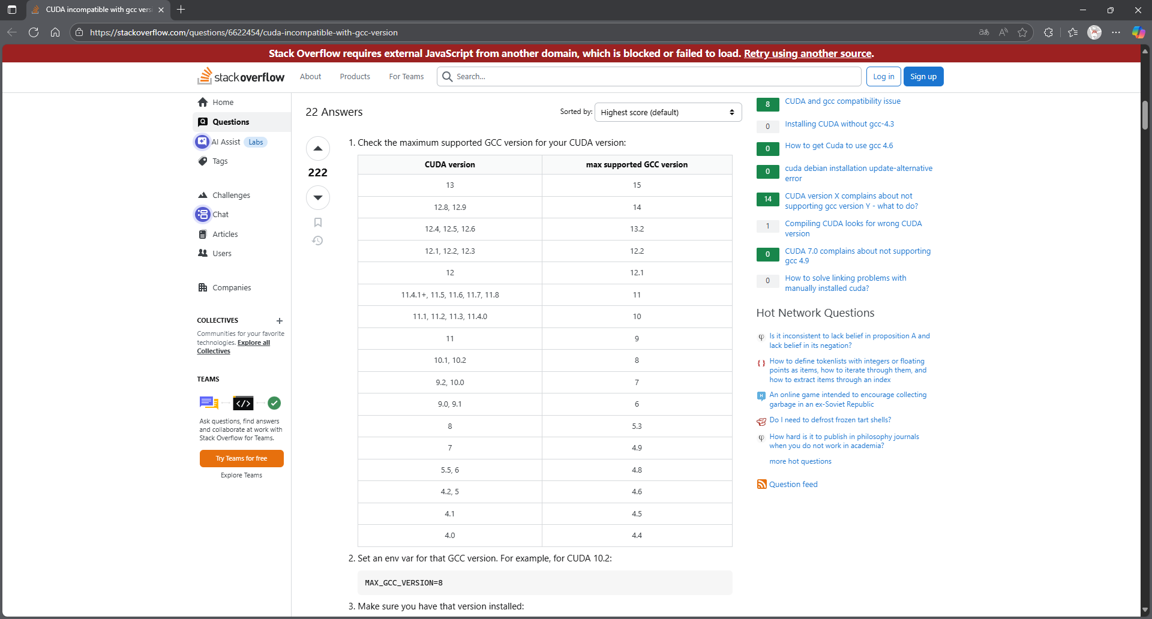Screen dimensions: 1152x619
Task: Open tab actions menu button
Action: 12,10
